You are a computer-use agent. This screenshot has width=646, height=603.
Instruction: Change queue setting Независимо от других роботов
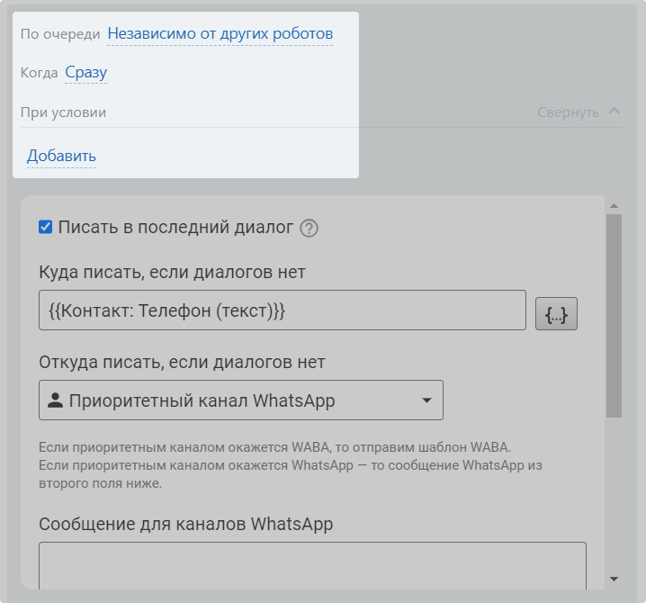[220, 34]
